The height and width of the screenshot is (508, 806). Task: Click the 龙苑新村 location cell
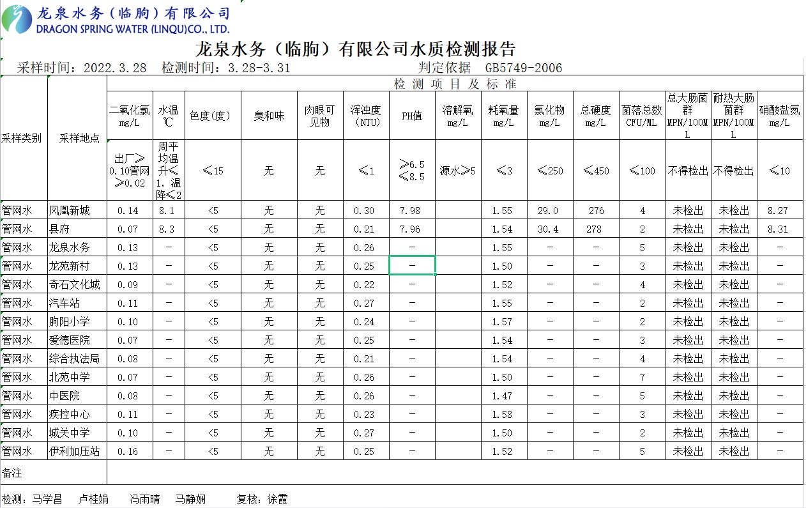(77, 266)
